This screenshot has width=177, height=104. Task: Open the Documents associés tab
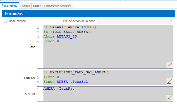click(x=58, y=6)
